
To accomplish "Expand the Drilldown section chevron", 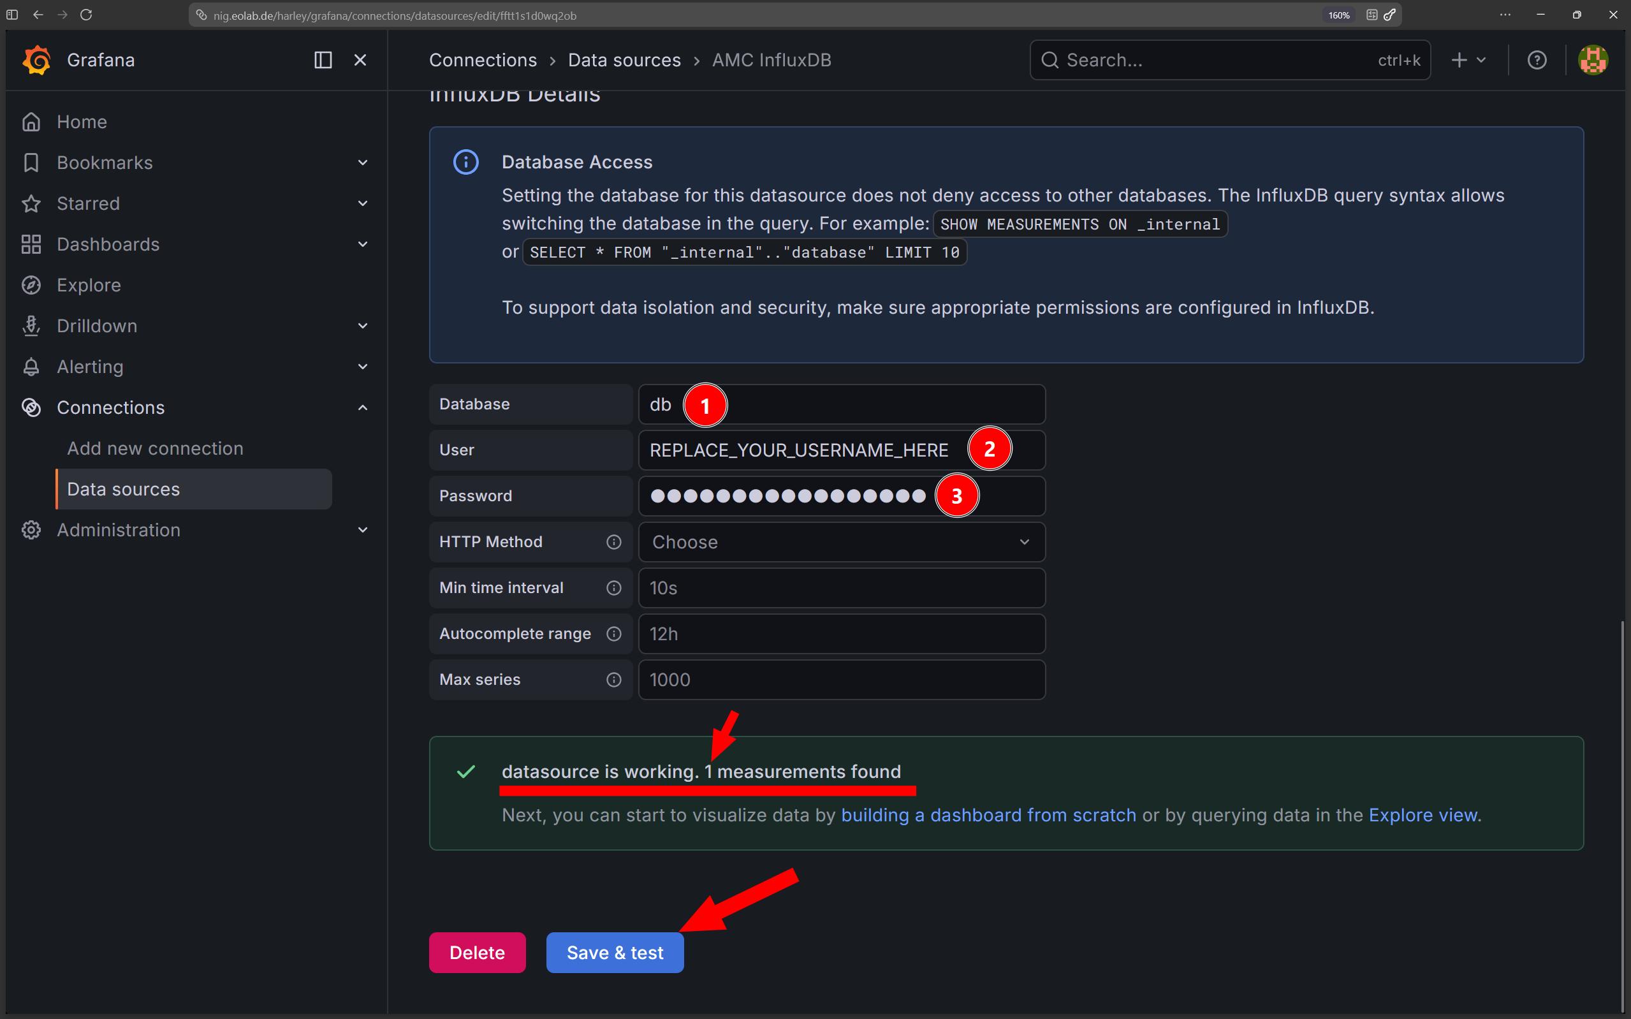I will (362, 326).
